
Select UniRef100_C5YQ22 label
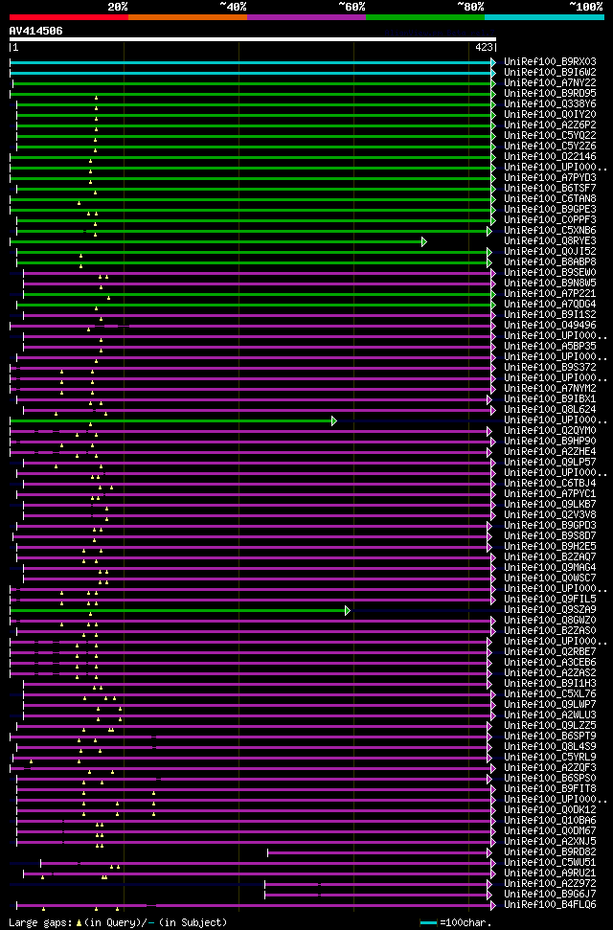pos(550,136)
